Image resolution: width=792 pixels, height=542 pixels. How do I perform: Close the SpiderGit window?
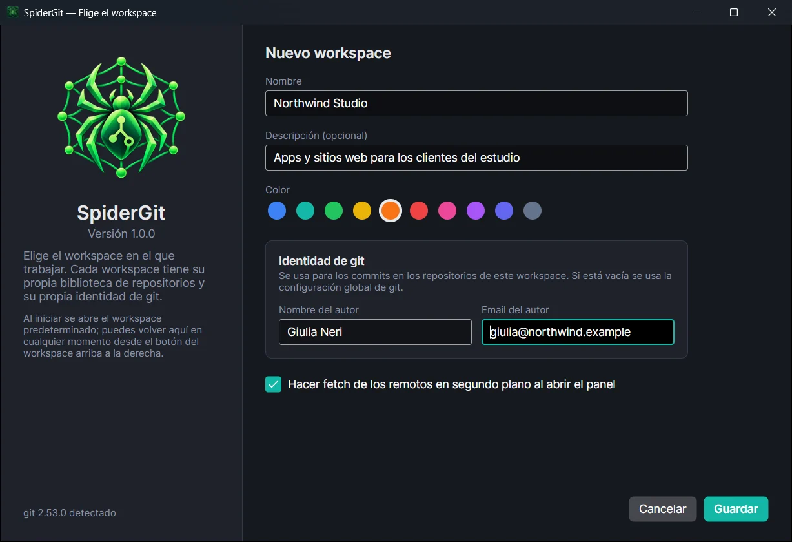[x=772, y=12]
